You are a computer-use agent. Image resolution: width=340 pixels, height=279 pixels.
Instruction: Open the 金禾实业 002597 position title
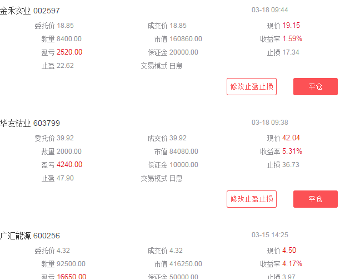(x=30, y=11)
